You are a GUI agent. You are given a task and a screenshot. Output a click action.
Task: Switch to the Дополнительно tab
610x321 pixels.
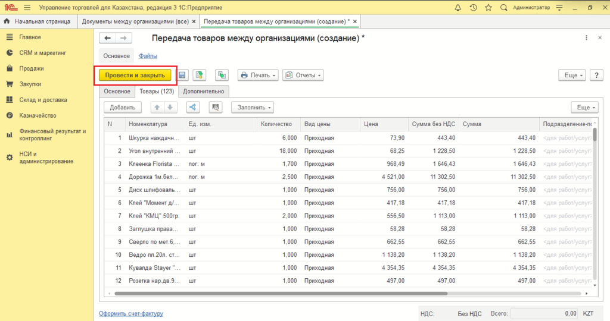pyautogui.click(x=204, y=92)
